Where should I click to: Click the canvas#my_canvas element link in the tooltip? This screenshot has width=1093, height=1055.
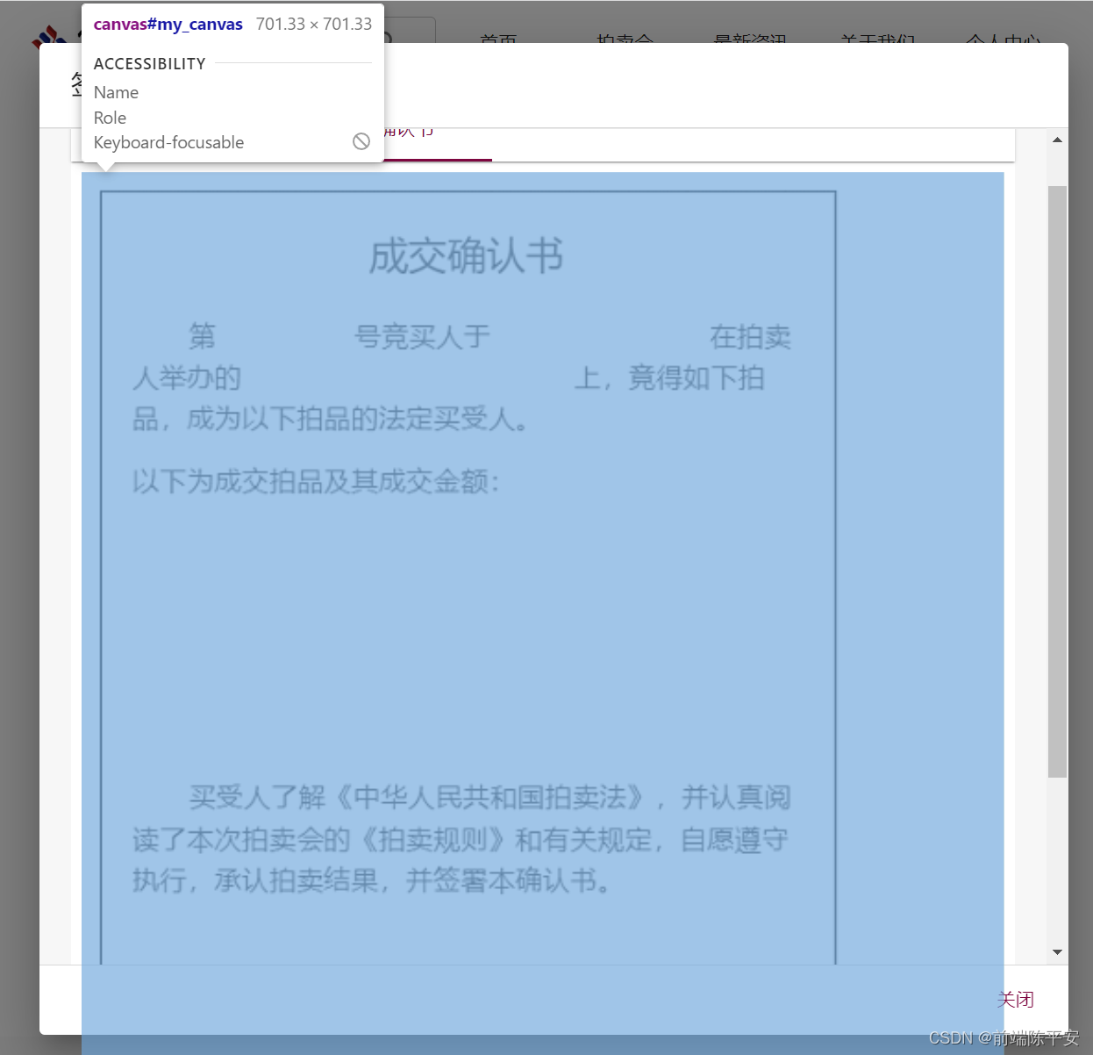pyautogui.click(x=167, y=24)
